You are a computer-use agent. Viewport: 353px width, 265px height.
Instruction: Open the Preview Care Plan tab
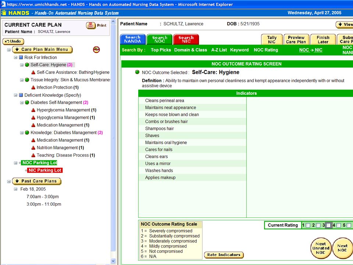pyautogui.click(x=296, y=39)
